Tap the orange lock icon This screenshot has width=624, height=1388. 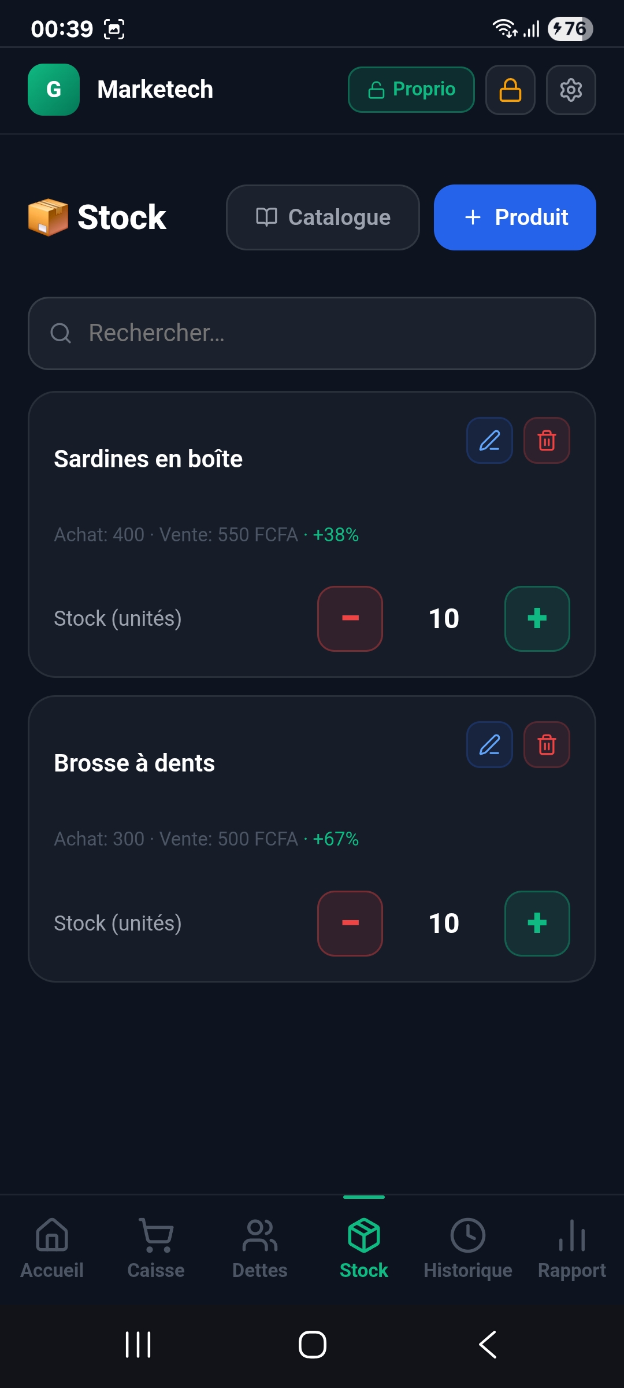click(x=510, y=90)
